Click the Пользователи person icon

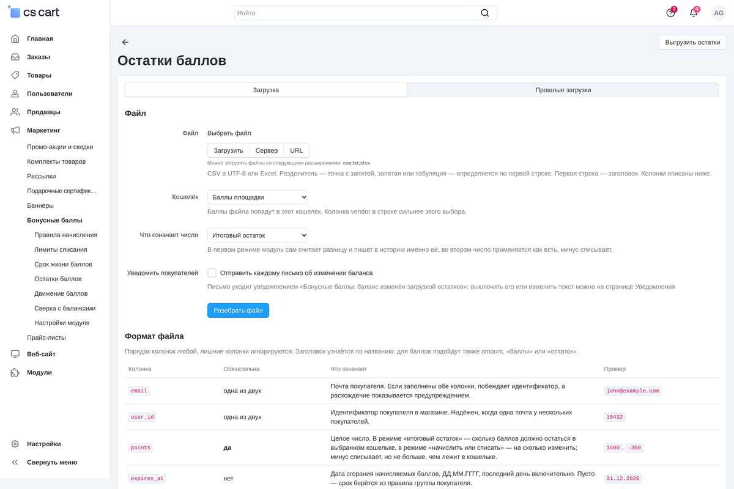point(15,94)
